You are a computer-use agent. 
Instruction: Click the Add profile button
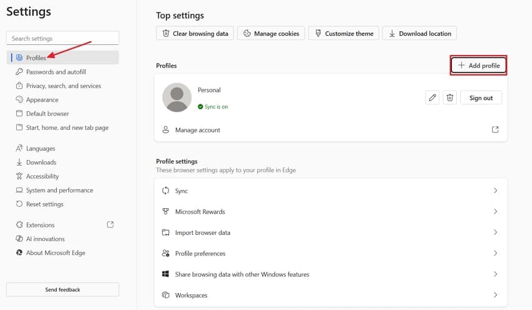tap(478, 66)
